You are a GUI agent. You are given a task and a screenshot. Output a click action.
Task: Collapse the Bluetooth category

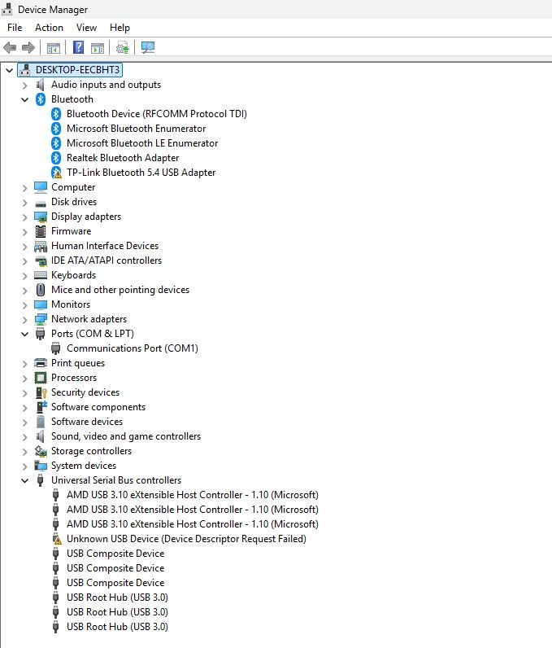point(25,99)
